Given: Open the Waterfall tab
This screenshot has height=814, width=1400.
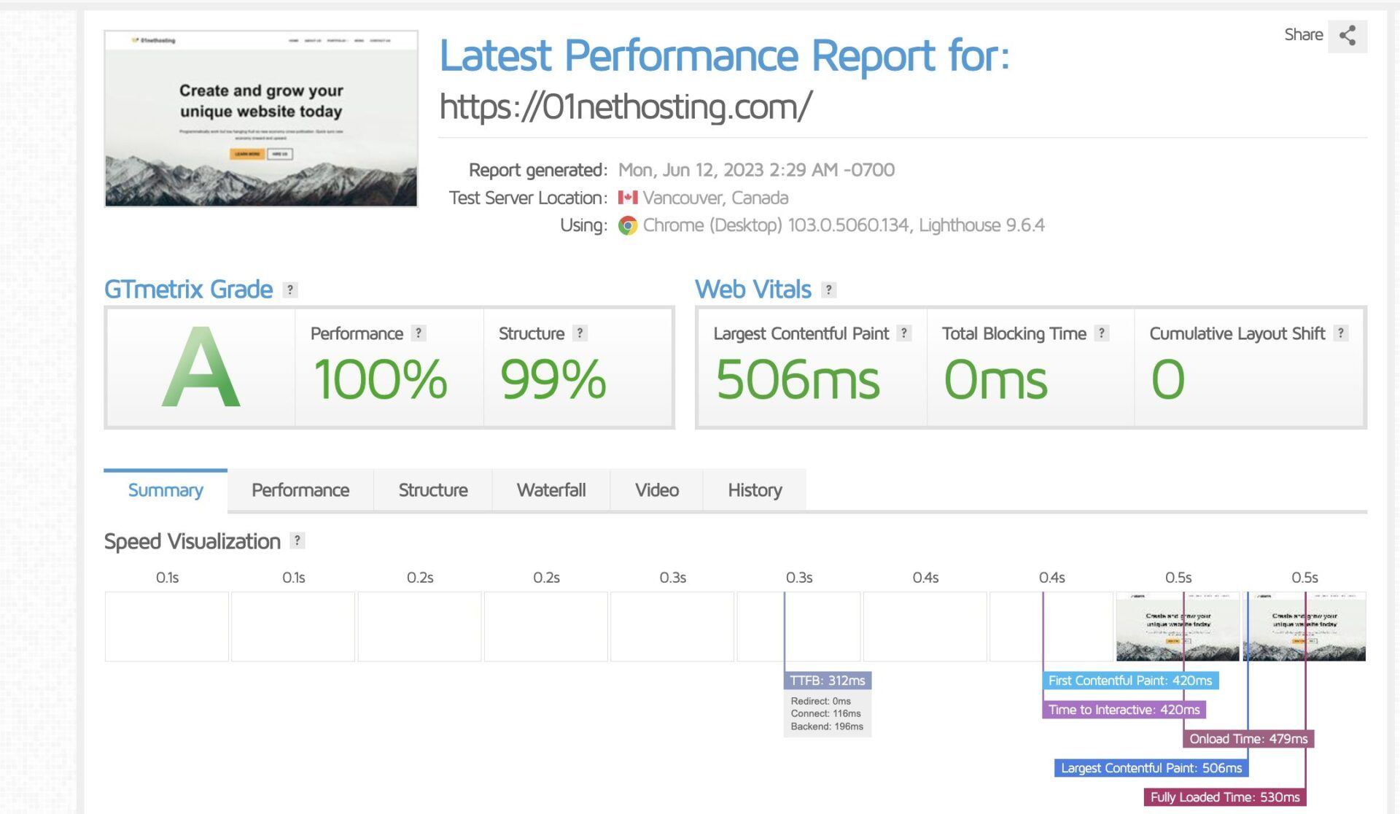Looking at the screenshot, I should pos(551,490).
